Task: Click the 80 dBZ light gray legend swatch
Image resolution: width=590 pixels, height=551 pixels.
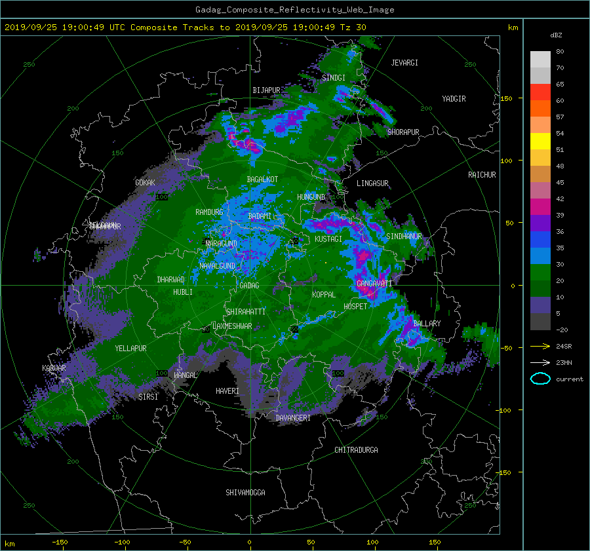Action: point(540,59)
